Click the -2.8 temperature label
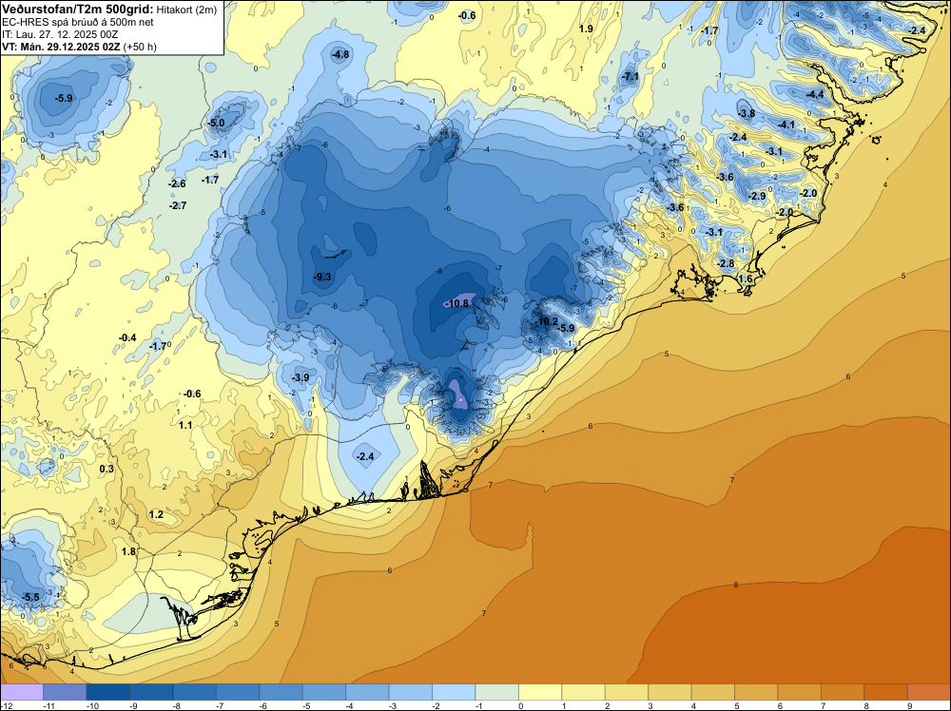 pyautogui.click(x=726, y=263)
